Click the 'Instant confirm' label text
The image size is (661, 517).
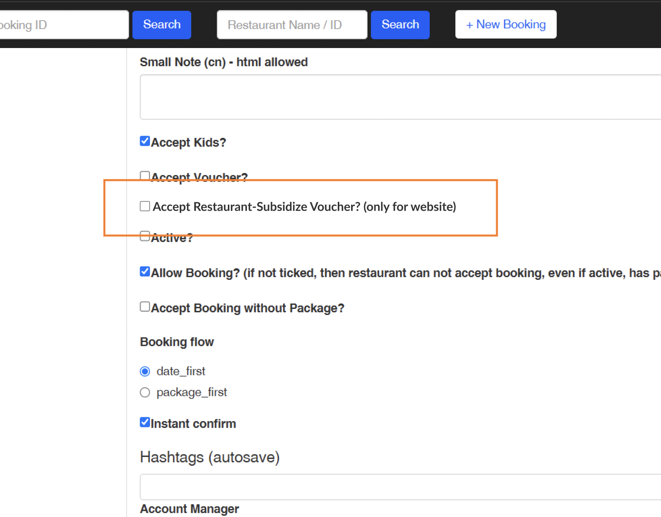pyautogui.click(x=193, y=424)
